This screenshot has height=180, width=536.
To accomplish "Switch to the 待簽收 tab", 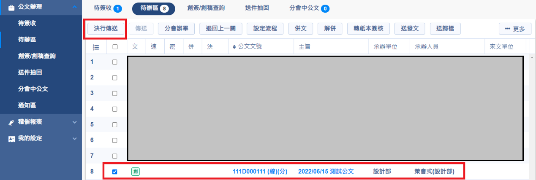I will coord(102,8).
